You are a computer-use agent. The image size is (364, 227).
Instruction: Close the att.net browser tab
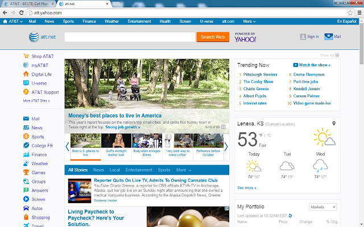(107, 4)
